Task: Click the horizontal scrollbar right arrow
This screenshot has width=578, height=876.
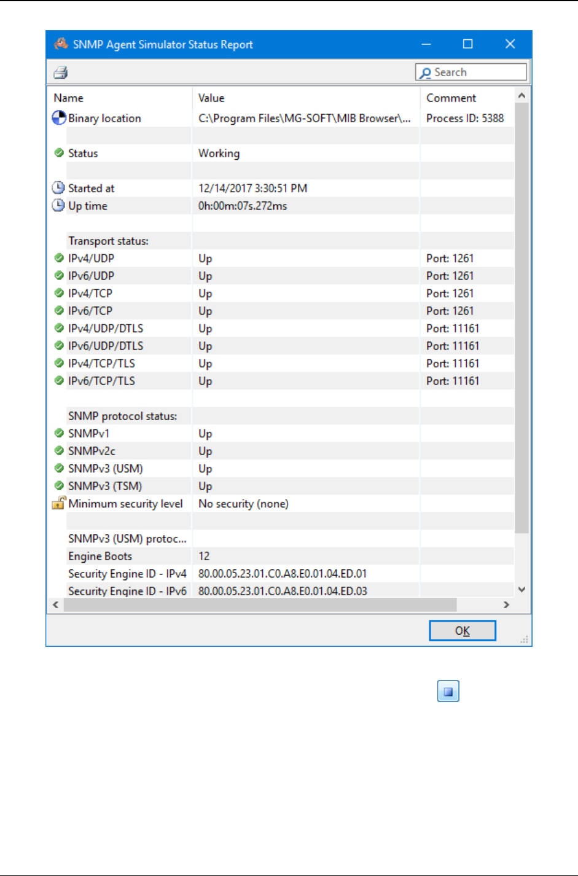Action: tap(506, 604)
